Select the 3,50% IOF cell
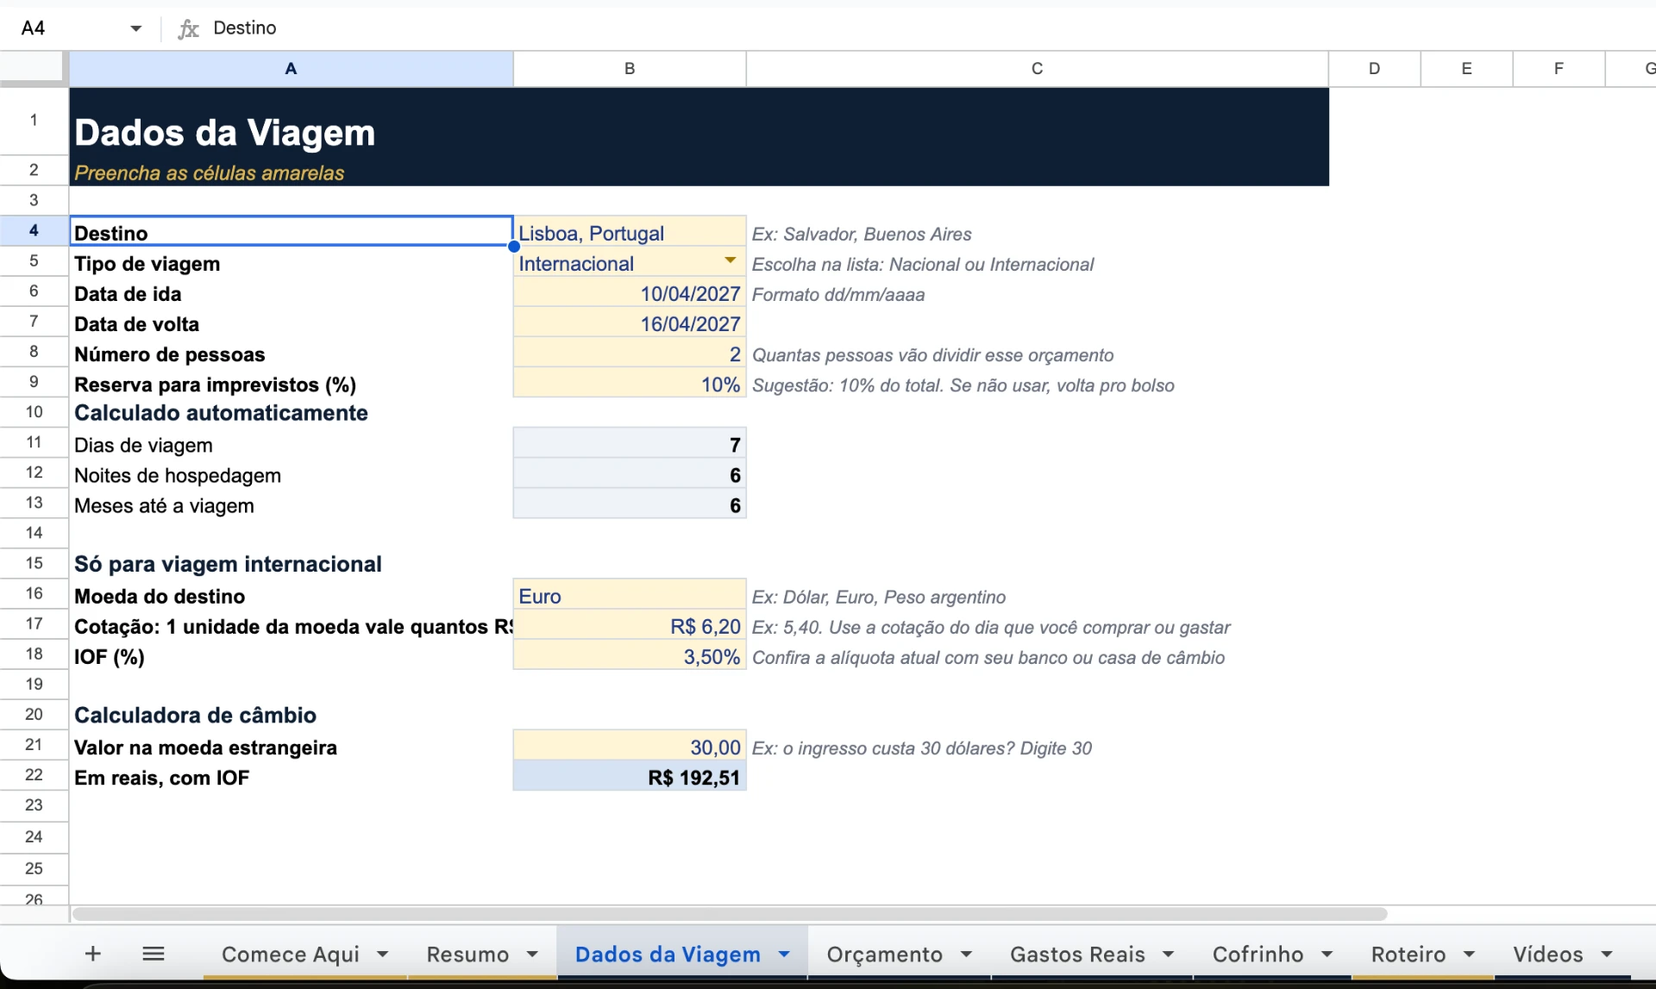This screenshot has height=989, width=1656. point(630,654)
